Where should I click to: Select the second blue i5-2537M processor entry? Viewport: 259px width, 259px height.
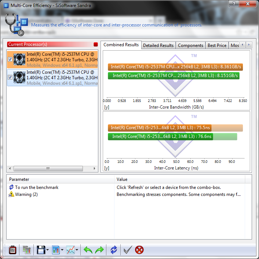coord(52,77)
